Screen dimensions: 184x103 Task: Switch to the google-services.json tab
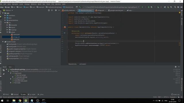(116, 10)
